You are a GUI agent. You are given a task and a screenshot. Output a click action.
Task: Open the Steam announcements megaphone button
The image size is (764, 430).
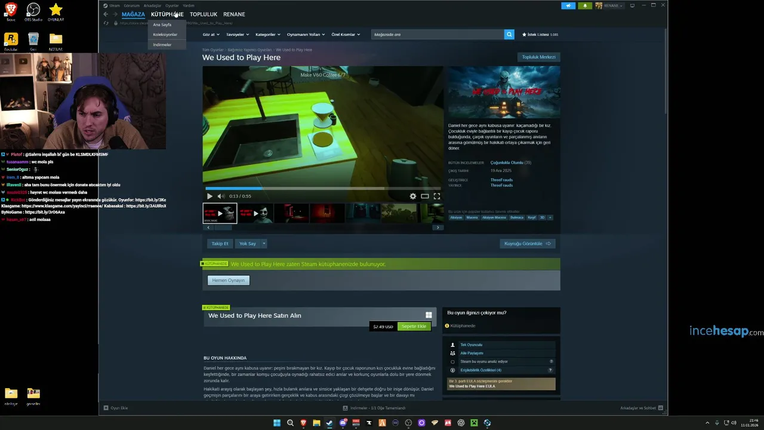568,5
